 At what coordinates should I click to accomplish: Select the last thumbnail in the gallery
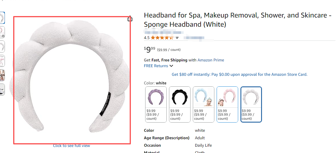pos(2,89)
